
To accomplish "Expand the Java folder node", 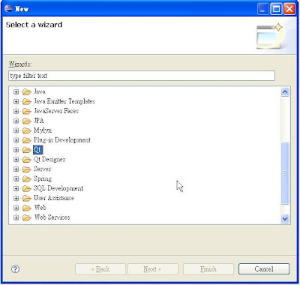I will tap(16, 91).
